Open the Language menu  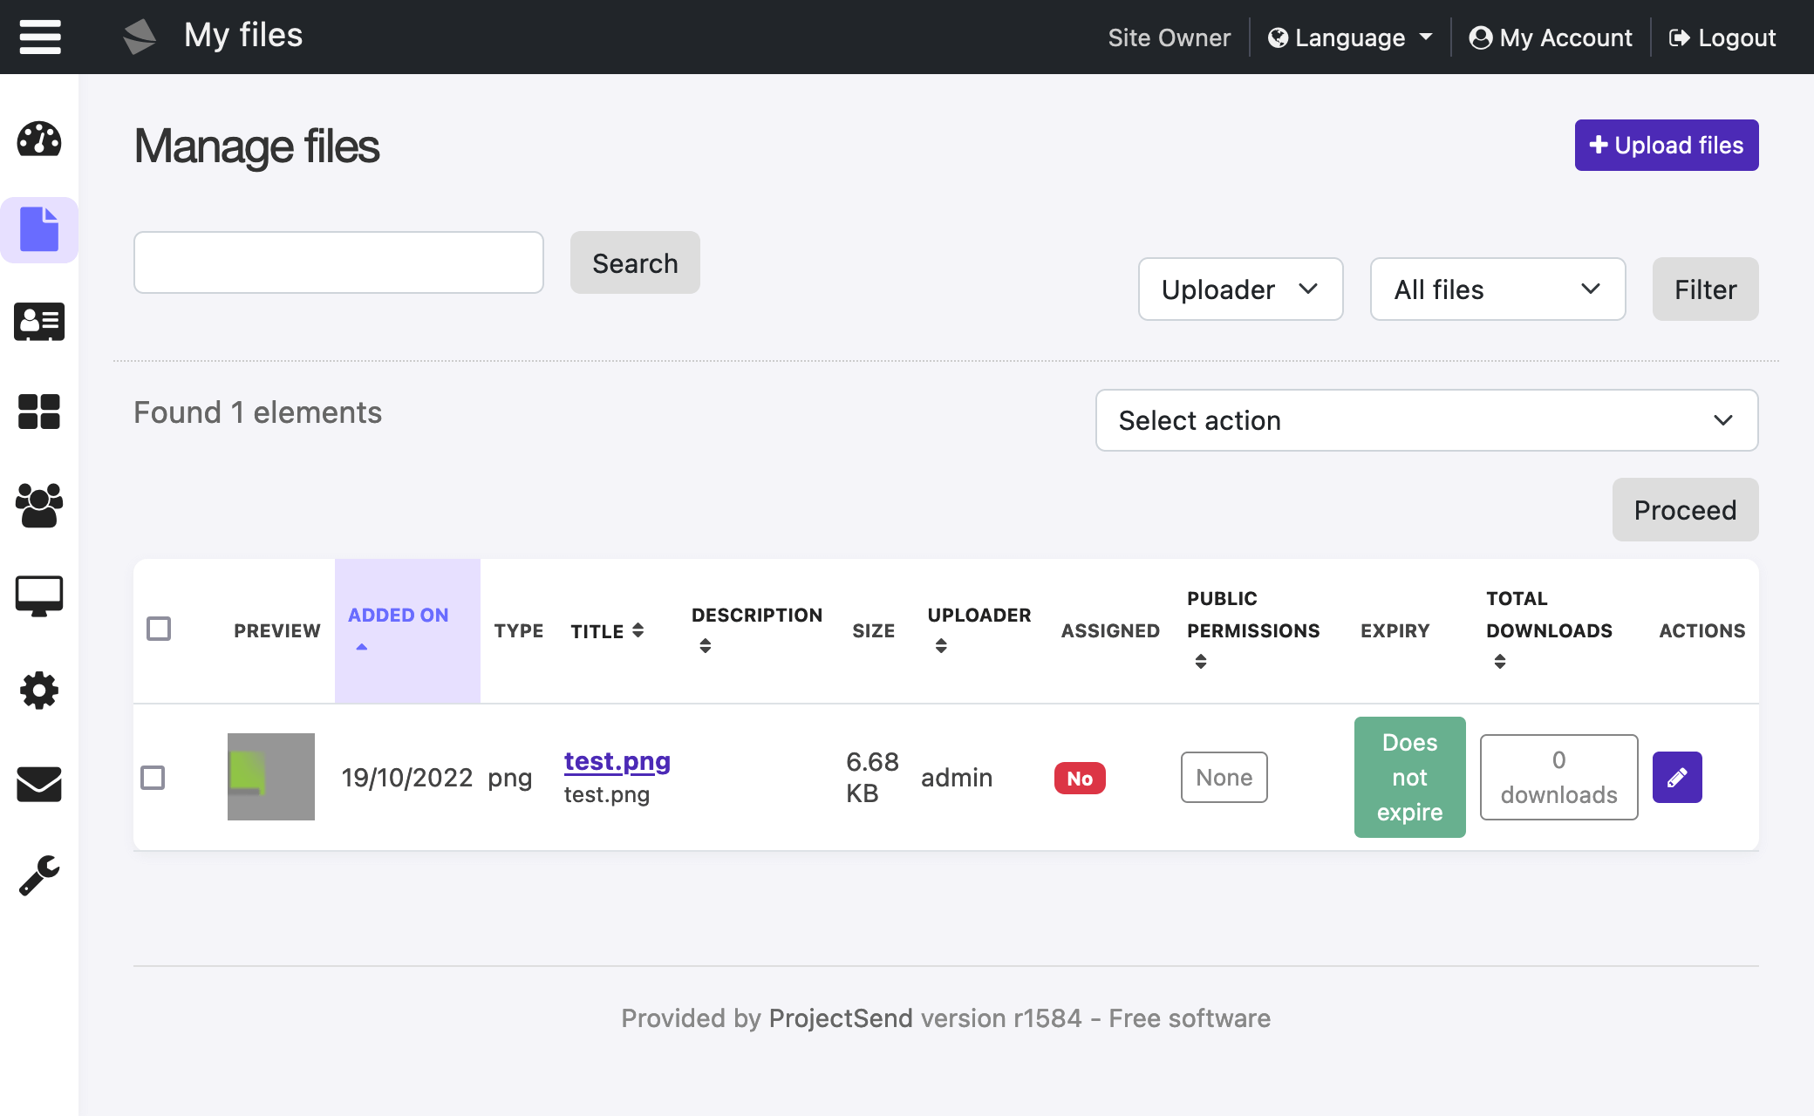tap(1349, 37)
